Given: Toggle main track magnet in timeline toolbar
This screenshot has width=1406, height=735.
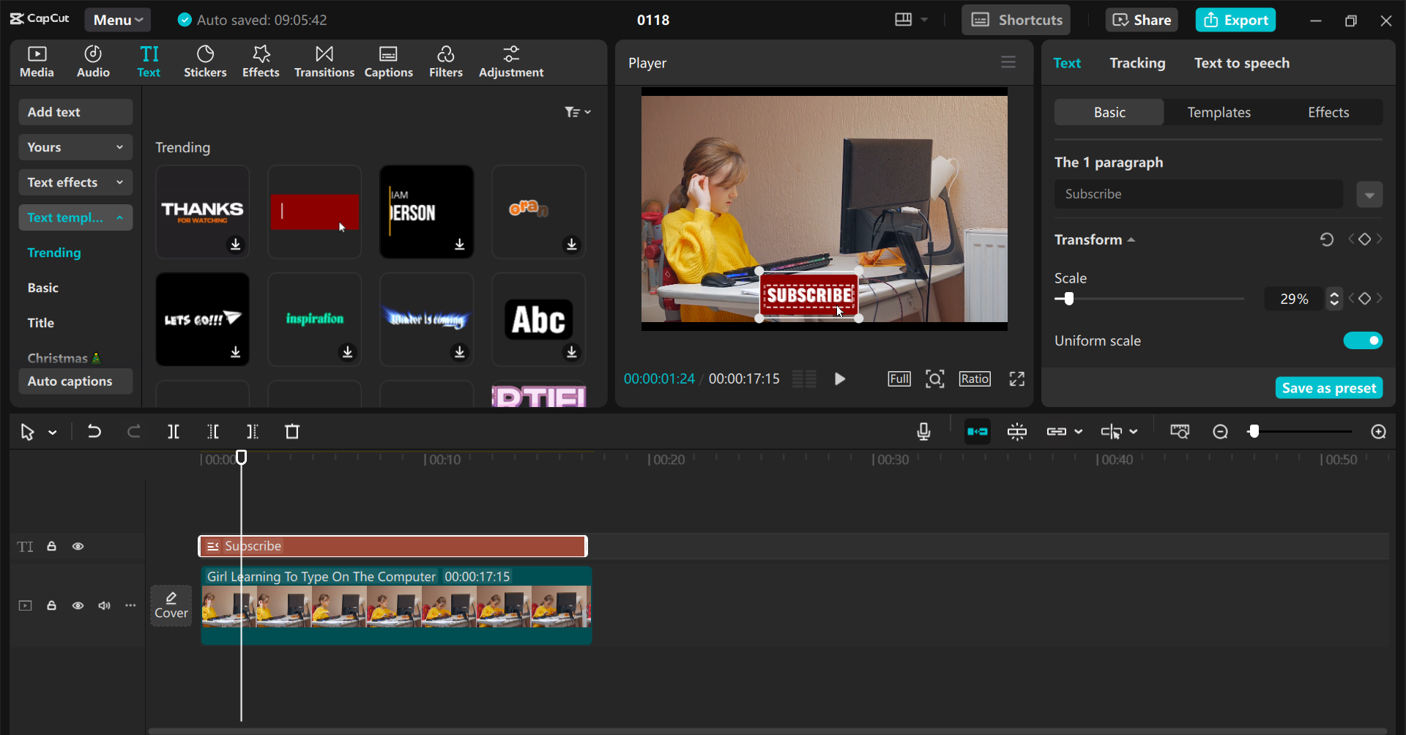Looking at the screenshot, I should coord(978,432).
